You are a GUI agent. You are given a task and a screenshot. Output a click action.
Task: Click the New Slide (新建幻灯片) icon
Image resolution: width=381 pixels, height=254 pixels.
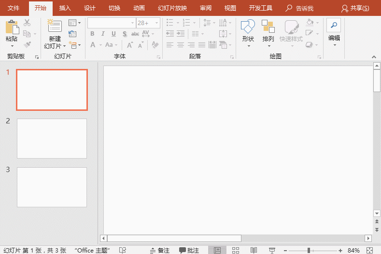pyautogui.click(x=54, y=27)
